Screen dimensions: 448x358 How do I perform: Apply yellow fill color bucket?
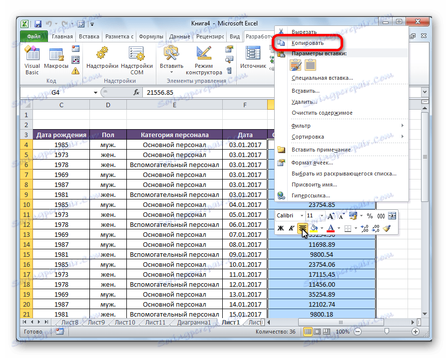(x=314, y=228)
